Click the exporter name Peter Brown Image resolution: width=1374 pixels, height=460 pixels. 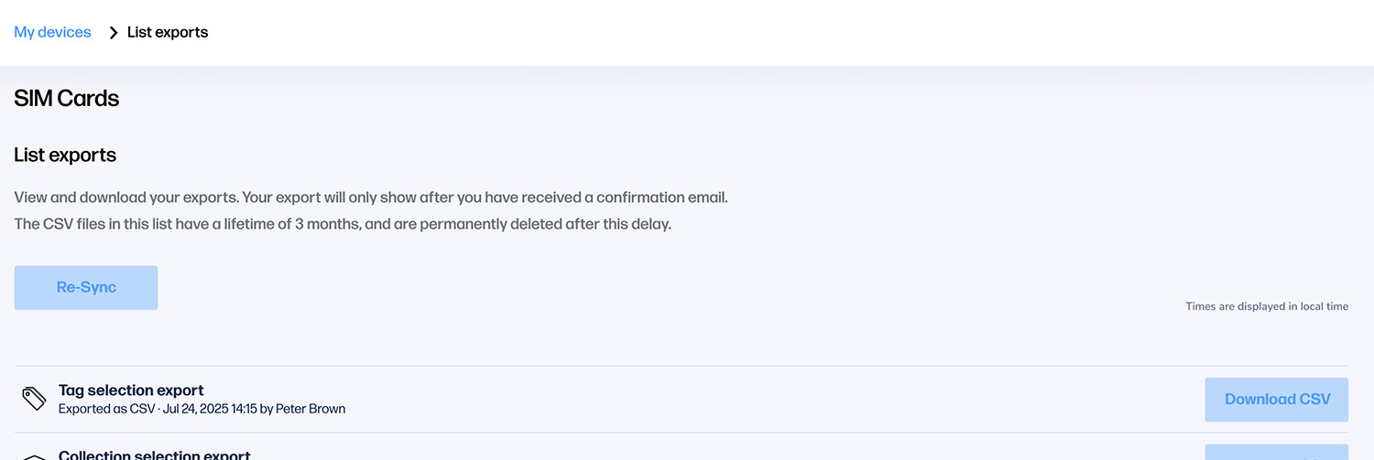click(x=311, y=409)
